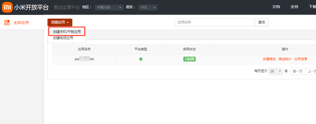This screenshot has width=316, height=124.
Task: Open the 文档 link in top navigation
Action: 276,7
